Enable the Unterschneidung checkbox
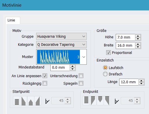 [x=81, y=76]
